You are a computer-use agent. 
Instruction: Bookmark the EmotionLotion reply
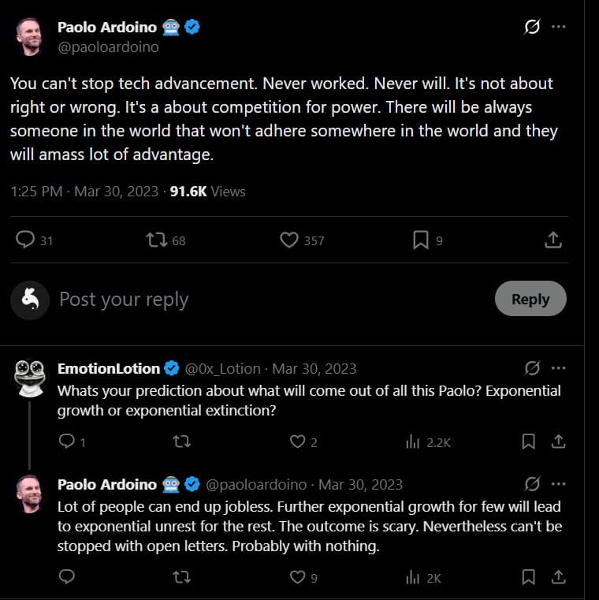tap(529, 442)
